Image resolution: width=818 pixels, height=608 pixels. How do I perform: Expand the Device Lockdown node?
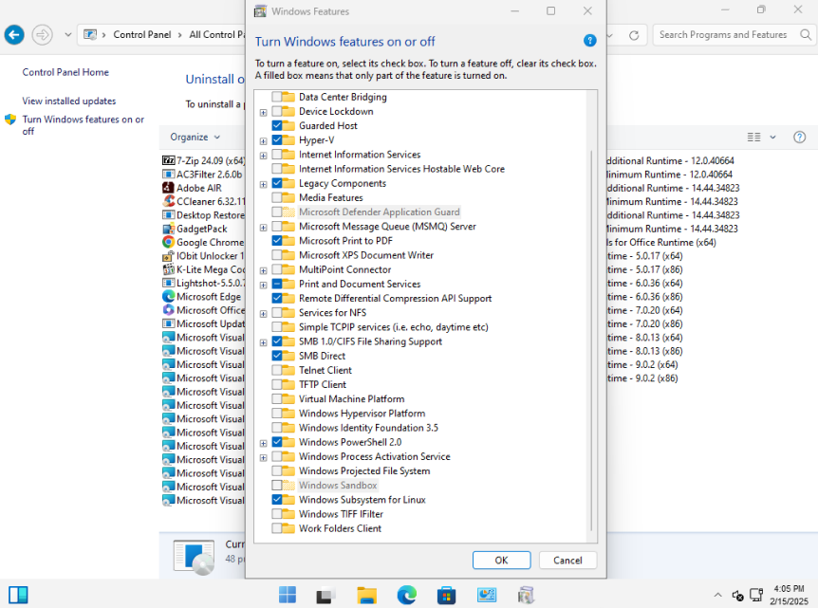[264, 112]
